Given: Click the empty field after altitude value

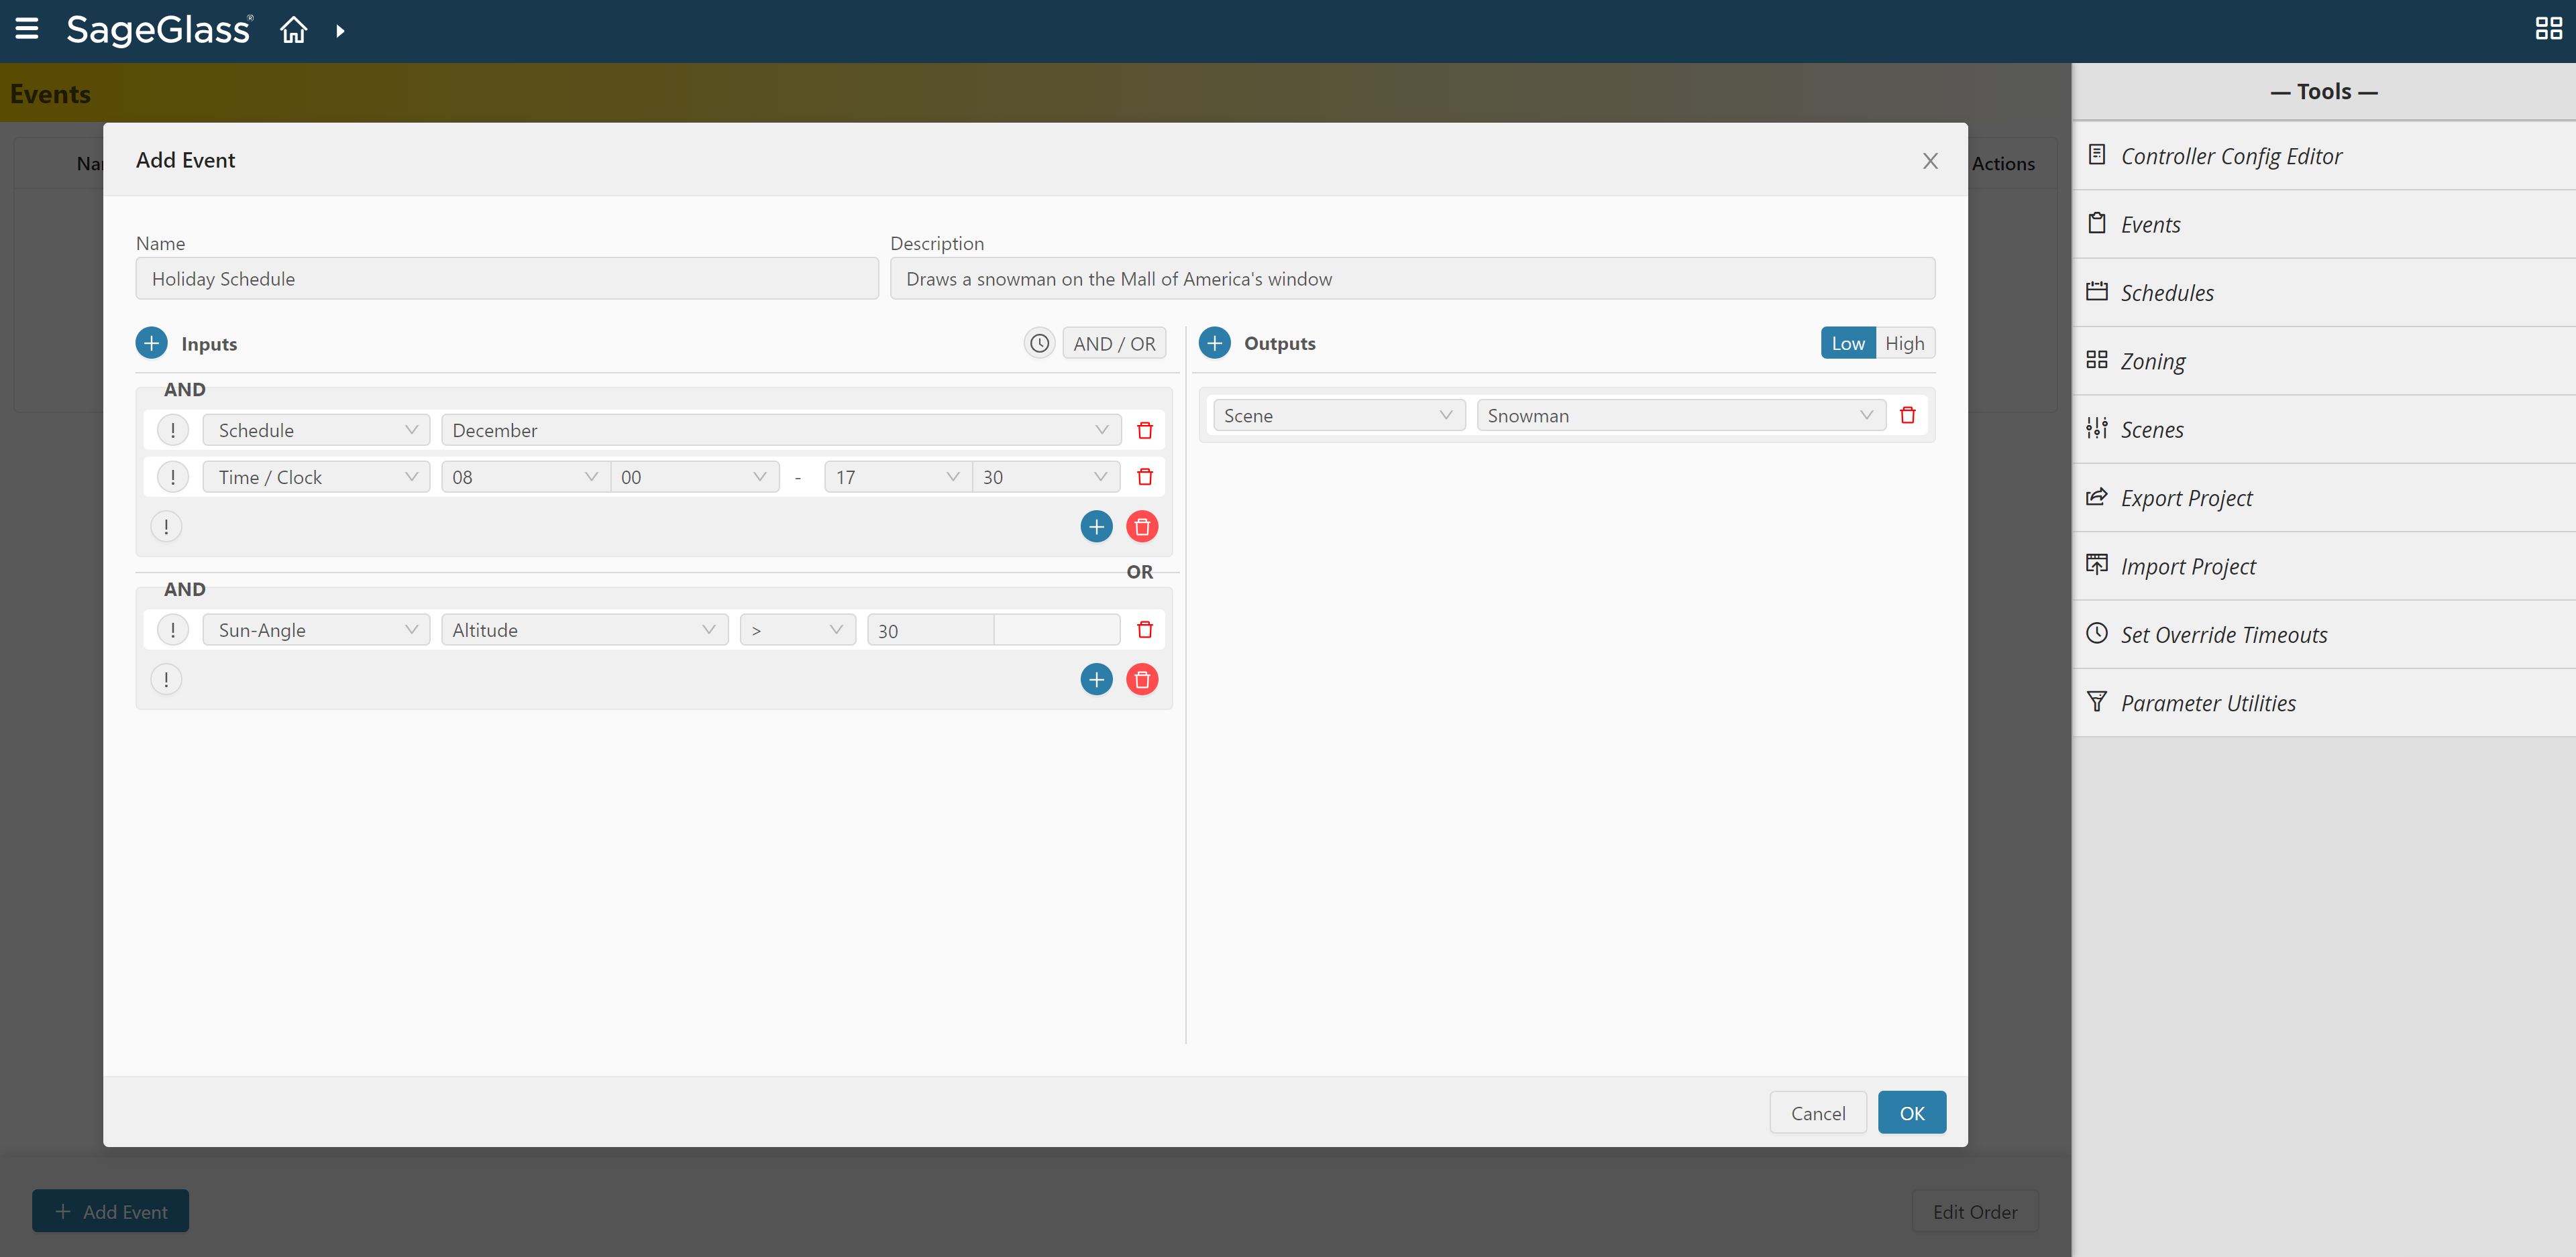Looking at the screenshot, I should pos(1057,630).
